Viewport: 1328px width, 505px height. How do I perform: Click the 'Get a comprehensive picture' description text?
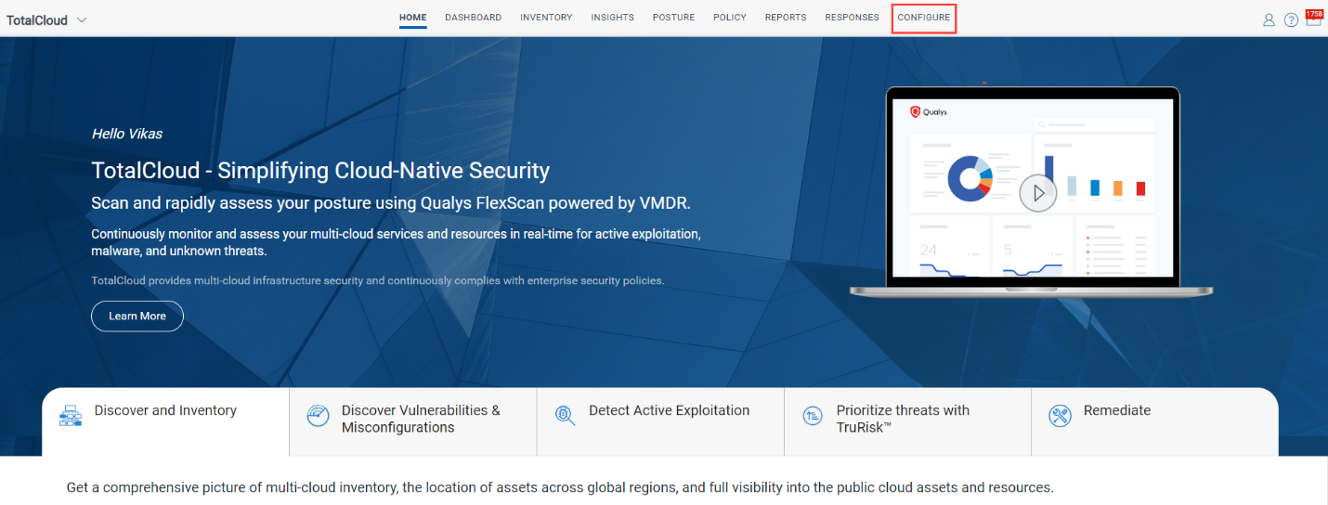click(x=560, y=487)
